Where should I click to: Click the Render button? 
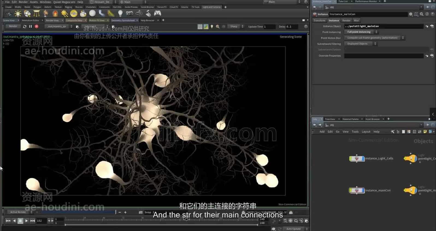point(13,26)
